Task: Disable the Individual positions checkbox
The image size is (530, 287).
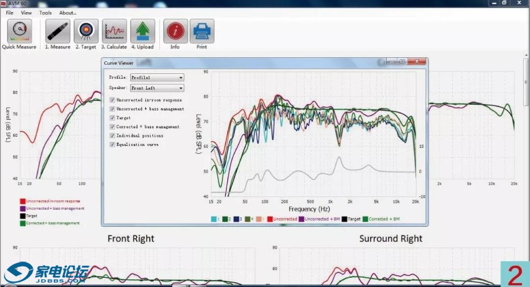Action: click(112, 136)
